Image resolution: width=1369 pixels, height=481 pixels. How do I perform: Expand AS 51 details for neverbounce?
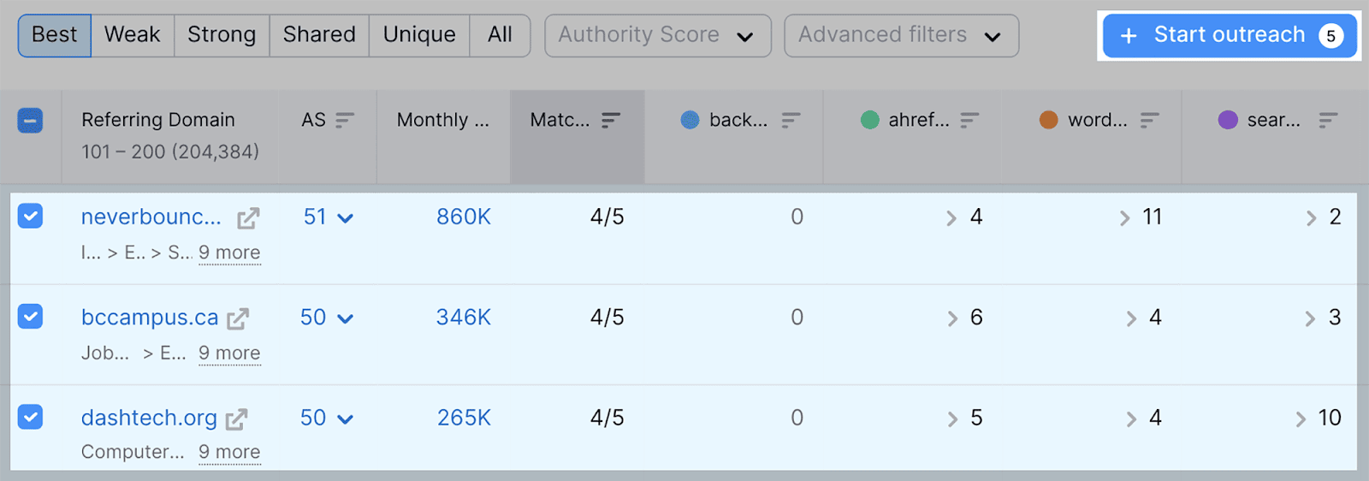pos(346,218)
